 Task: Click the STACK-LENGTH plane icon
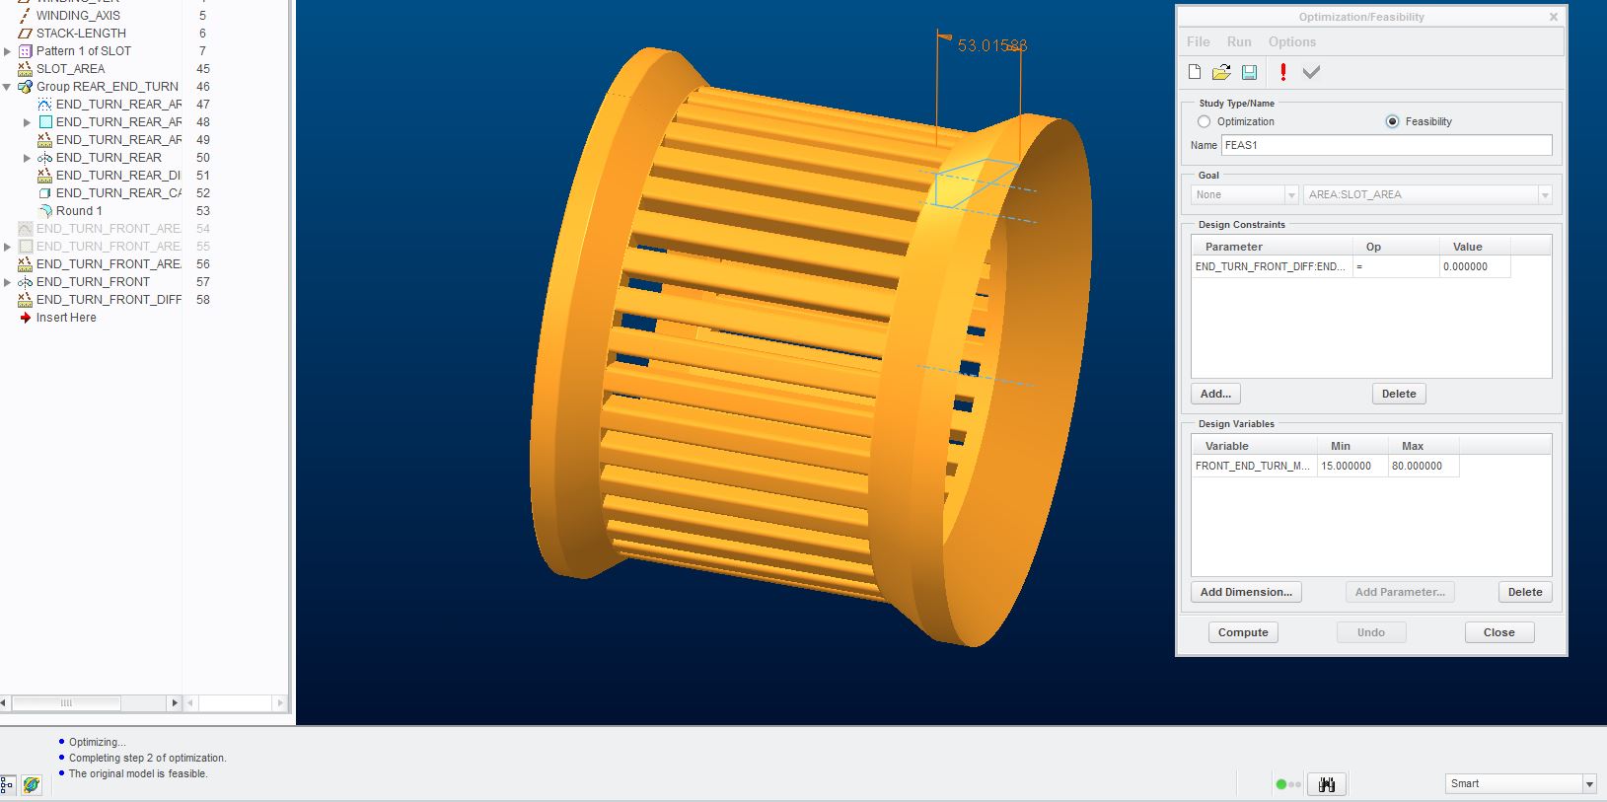tap(26, 34)
